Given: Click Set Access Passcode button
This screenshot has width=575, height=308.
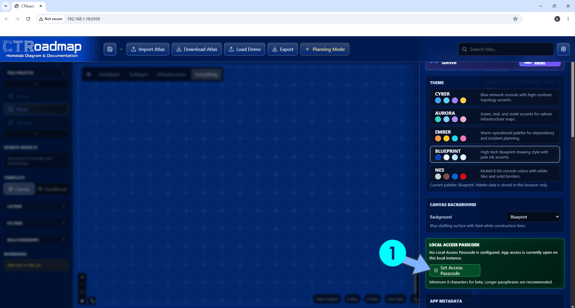Looking at the screenshot, I should click(x=455, y=270).
